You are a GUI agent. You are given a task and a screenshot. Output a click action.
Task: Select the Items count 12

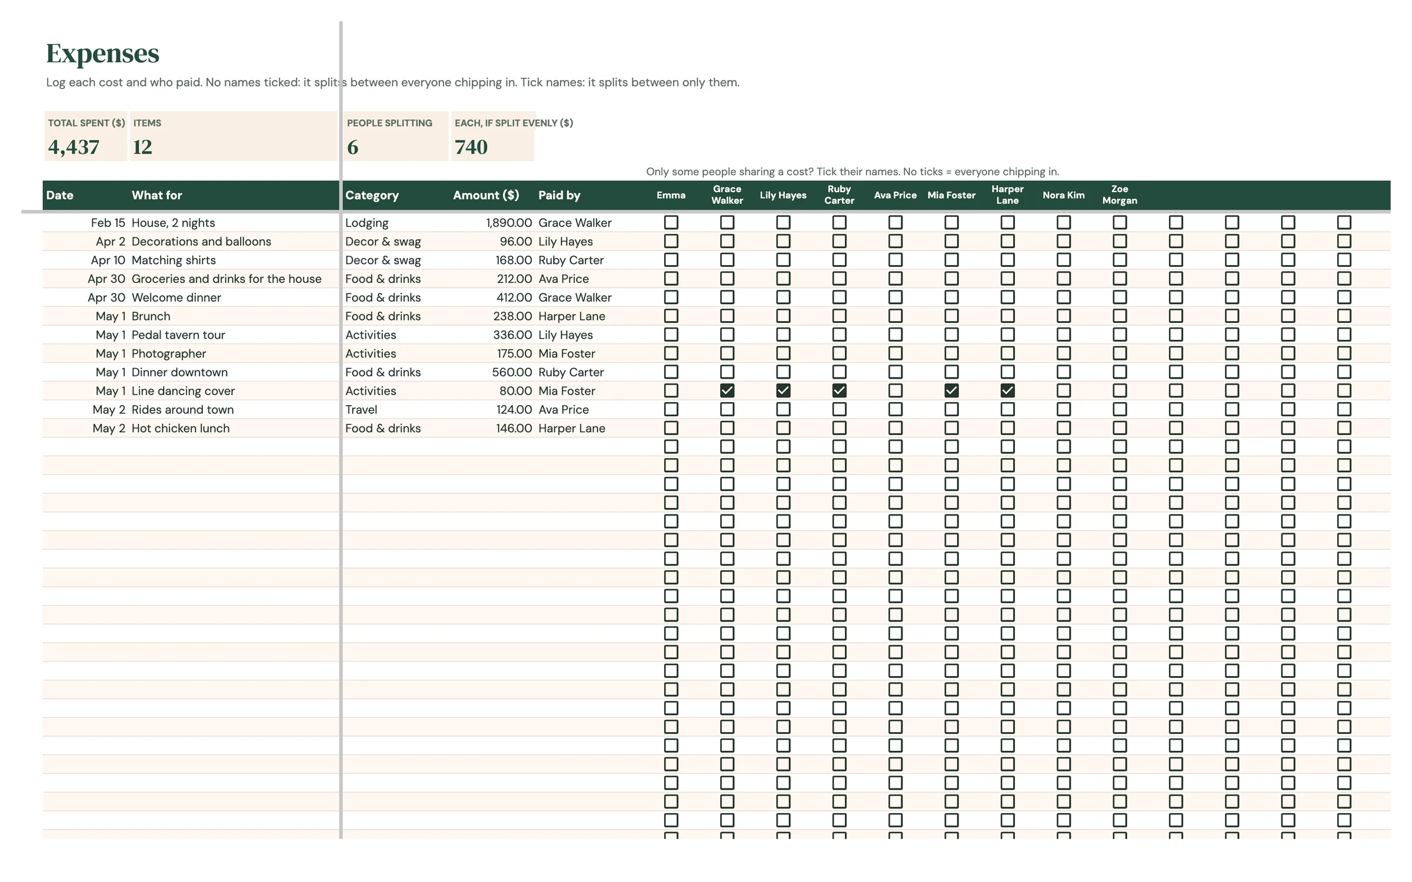point(142,147)
